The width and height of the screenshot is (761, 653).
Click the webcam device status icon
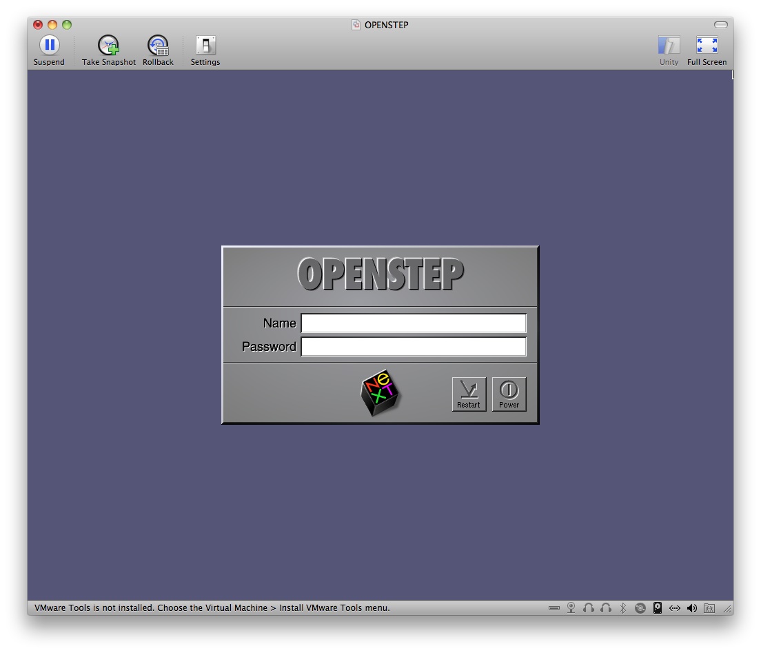[x=571, y=608]
